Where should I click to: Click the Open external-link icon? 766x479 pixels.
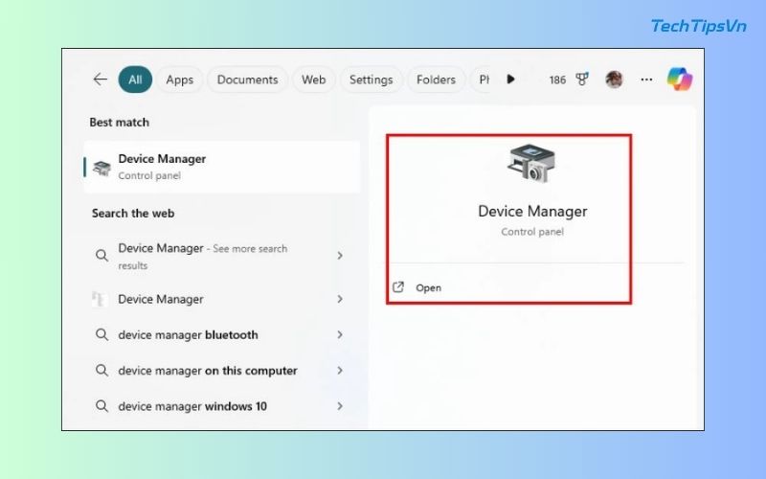[x=398, y=287]
